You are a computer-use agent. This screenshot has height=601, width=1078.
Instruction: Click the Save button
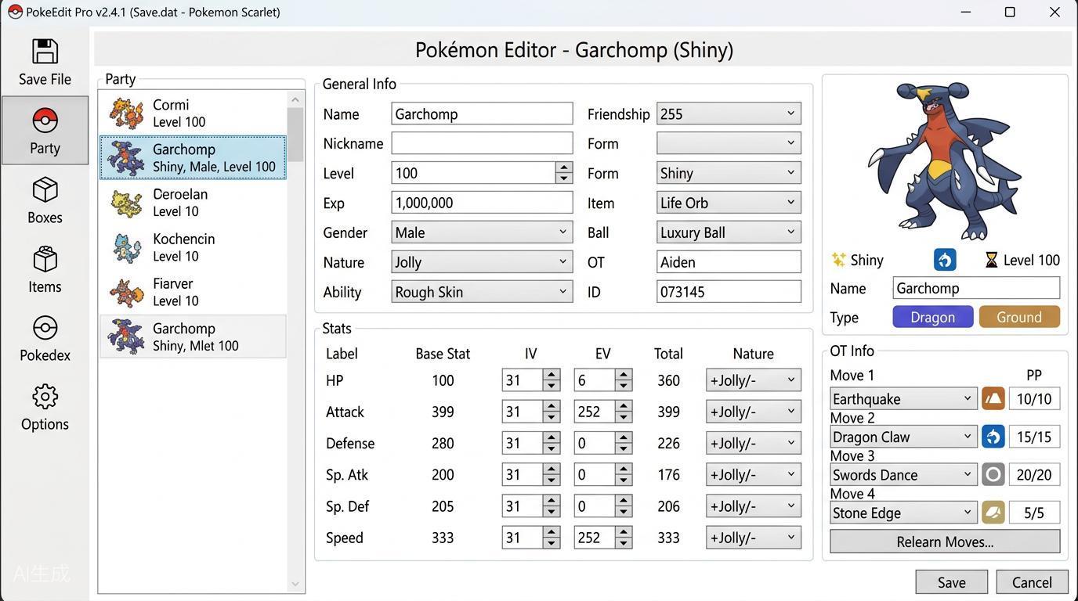(x=951, y=582)
